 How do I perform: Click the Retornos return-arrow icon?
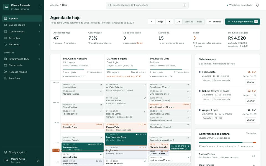[x=6, y=45]
